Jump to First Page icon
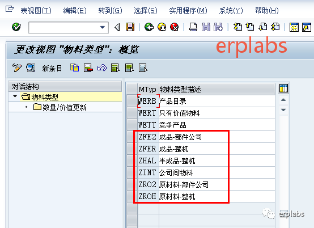Screen dimensions: 314x228 click(x=237, y=27)
